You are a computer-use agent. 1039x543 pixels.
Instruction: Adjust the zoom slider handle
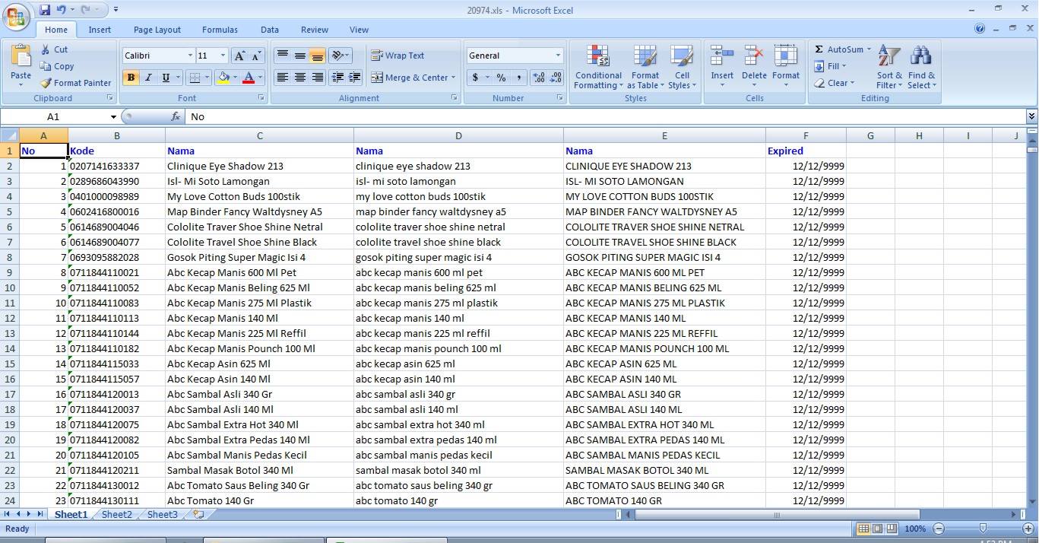983,529
